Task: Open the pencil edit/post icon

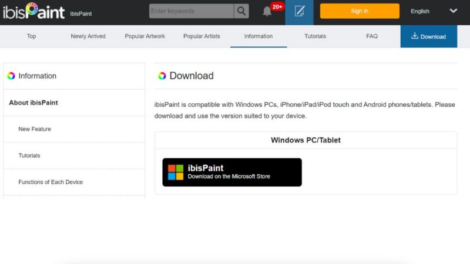Action: 299,11
